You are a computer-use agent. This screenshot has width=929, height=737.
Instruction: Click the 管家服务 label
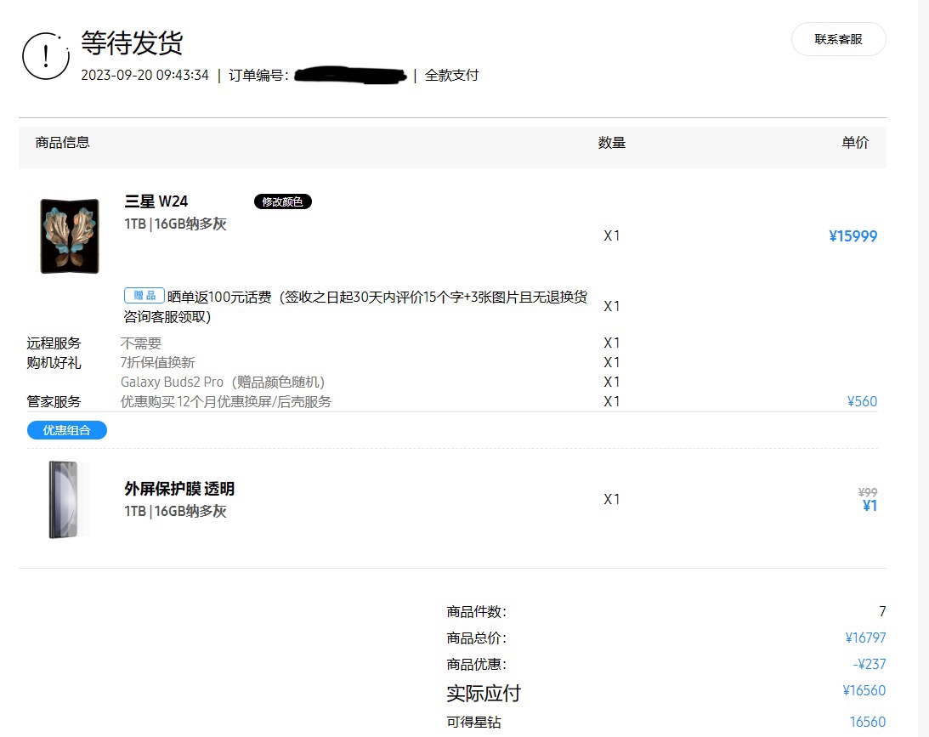pos(54,402)
